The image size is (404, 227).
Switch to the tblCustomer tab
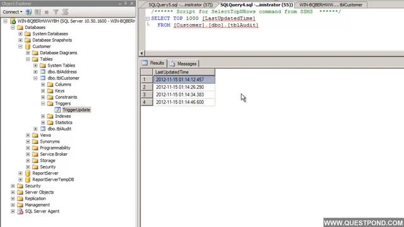[x=331, y=5]
